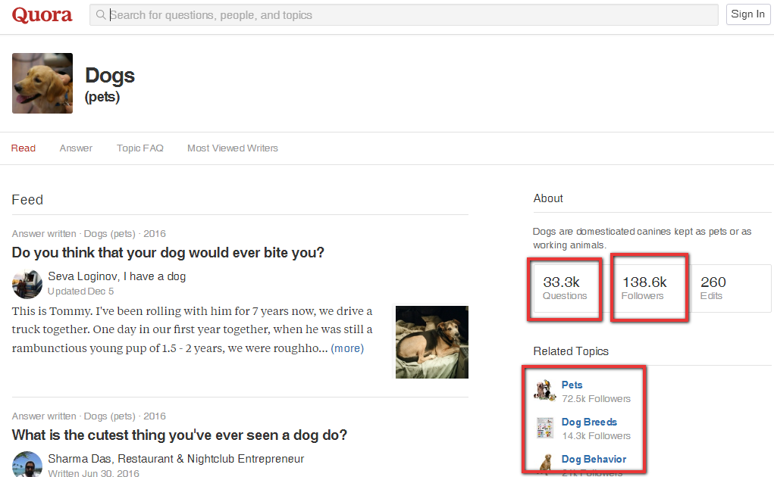Open the Topic FAQ tab
This screenshot has width=774, height=477.
139,148
